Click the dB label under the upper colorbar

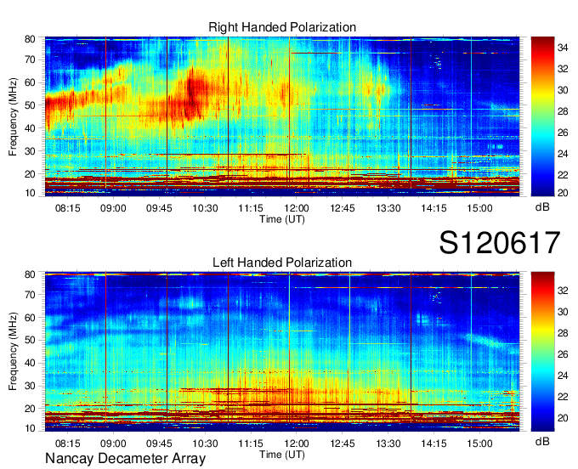click(x=542, y=207)
